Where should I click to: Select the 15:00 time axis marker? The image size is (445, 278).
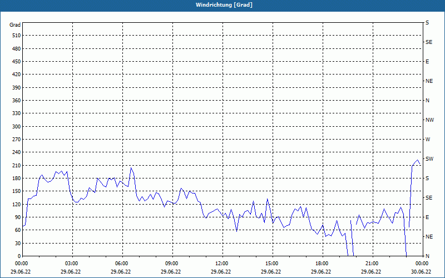click(272, 264)
